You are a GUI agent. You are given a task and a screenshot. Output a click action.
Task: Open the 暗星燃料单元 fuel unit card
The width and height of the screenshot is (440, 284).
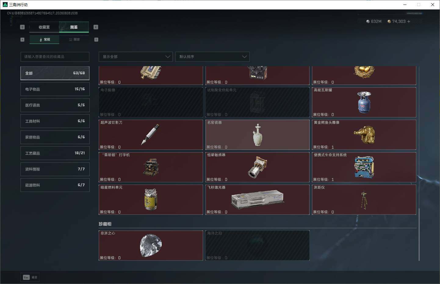151,200
